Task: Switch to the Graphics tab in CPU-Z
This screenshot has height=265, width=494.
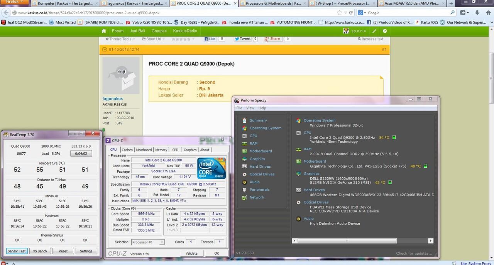Action: pos(190,150)
